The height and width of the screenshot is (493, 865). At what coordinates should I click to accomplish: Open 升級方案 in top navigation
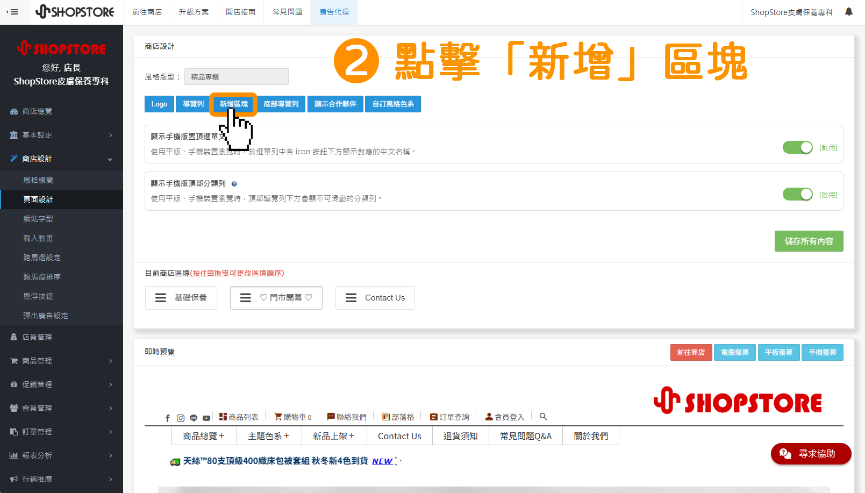pos(194,12)
